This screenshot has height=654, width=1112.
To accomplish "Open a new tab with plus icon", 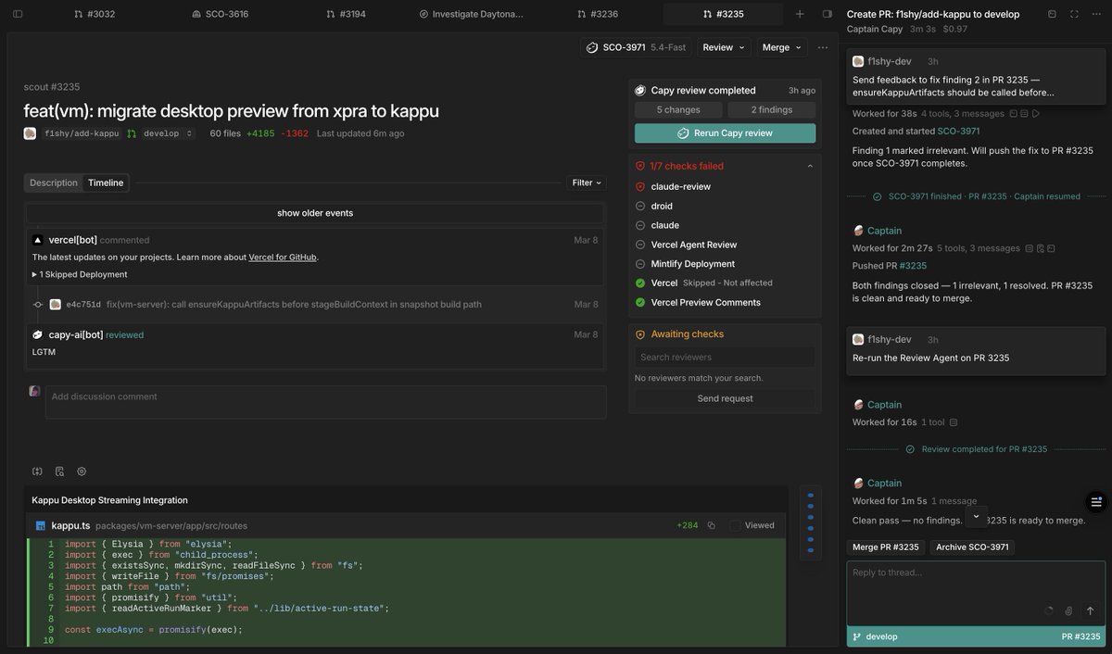I will pos(800,14).
